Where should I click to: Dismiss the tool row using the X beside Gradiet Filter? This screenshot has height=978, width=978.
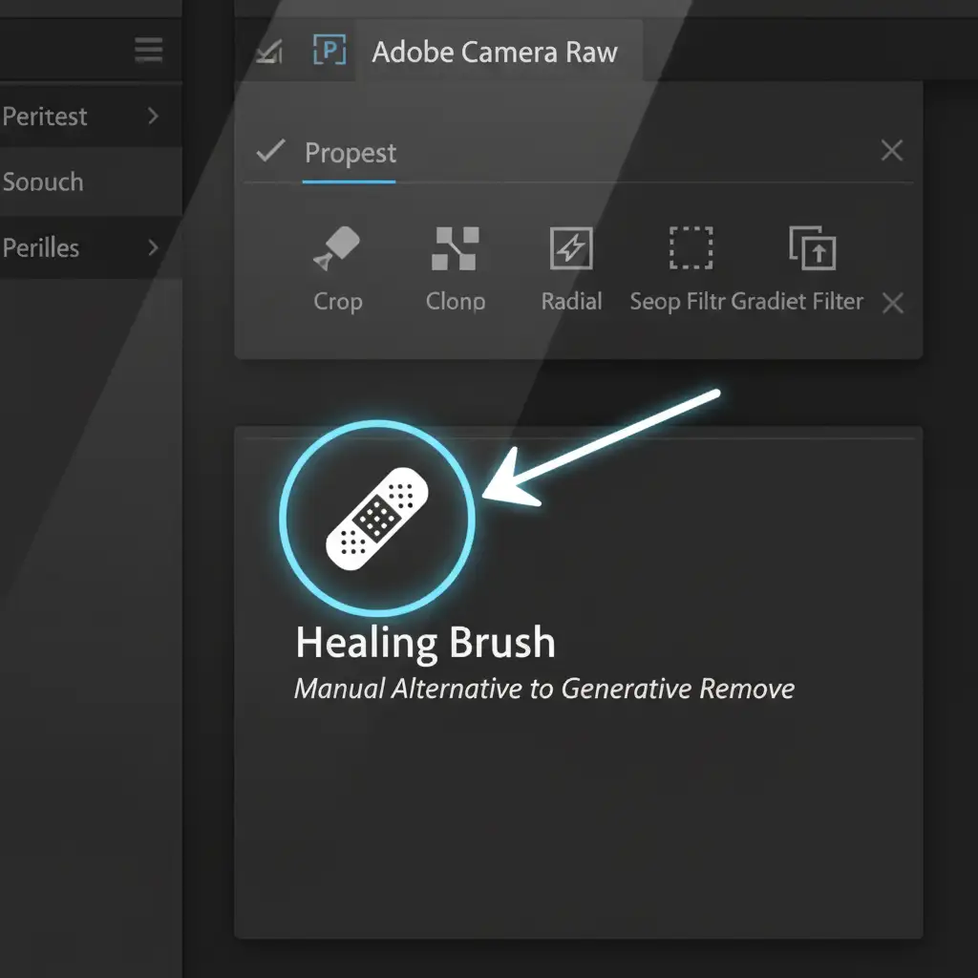[892, 304]
